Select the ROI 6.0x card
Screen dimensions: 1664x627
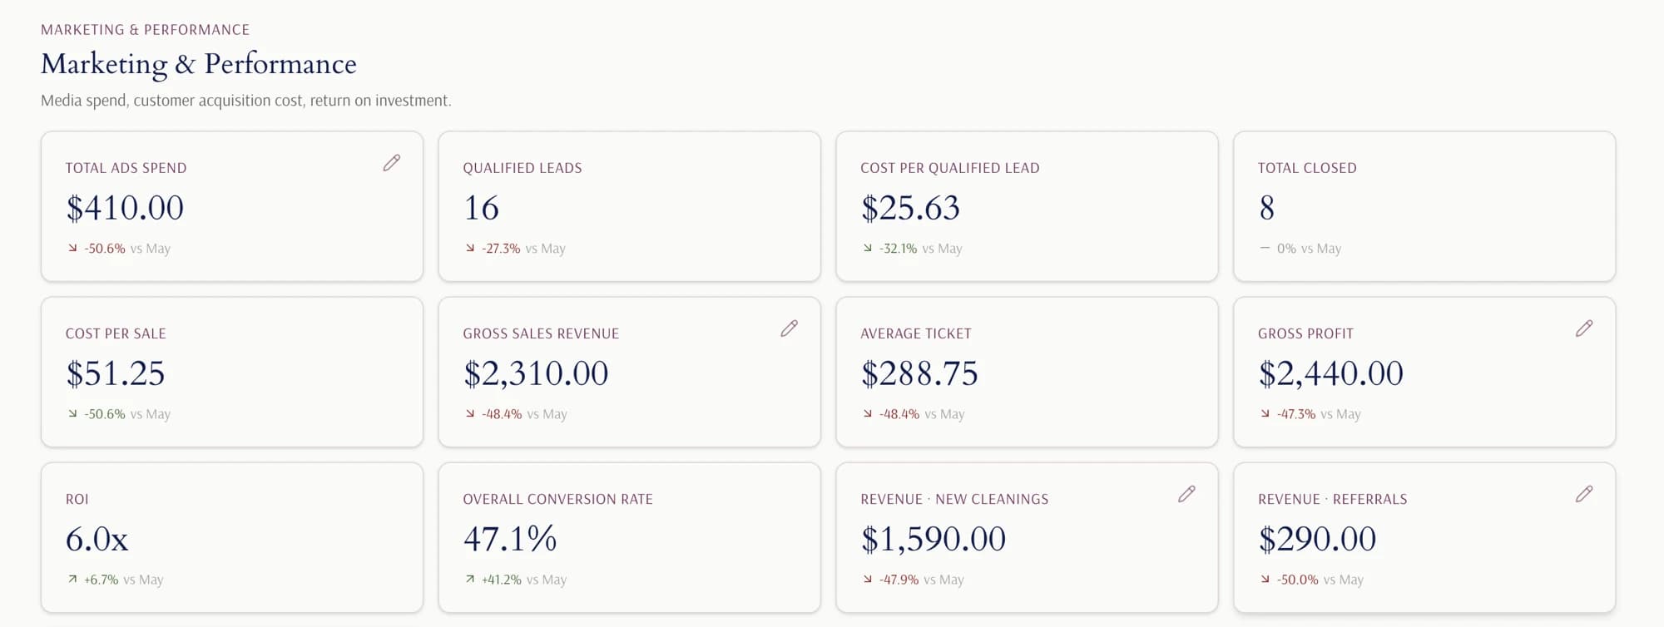(232, 537)
